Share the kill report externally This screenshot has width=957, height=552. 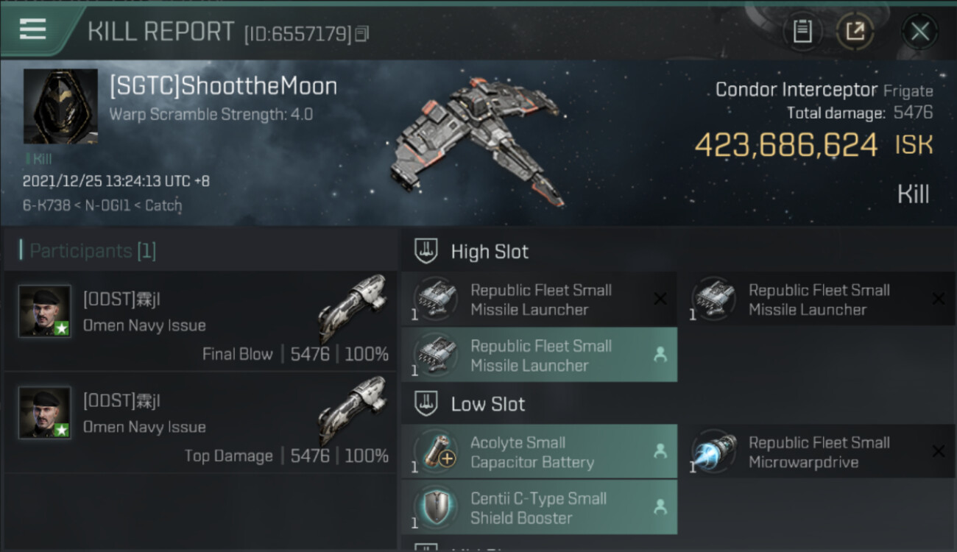855,32
